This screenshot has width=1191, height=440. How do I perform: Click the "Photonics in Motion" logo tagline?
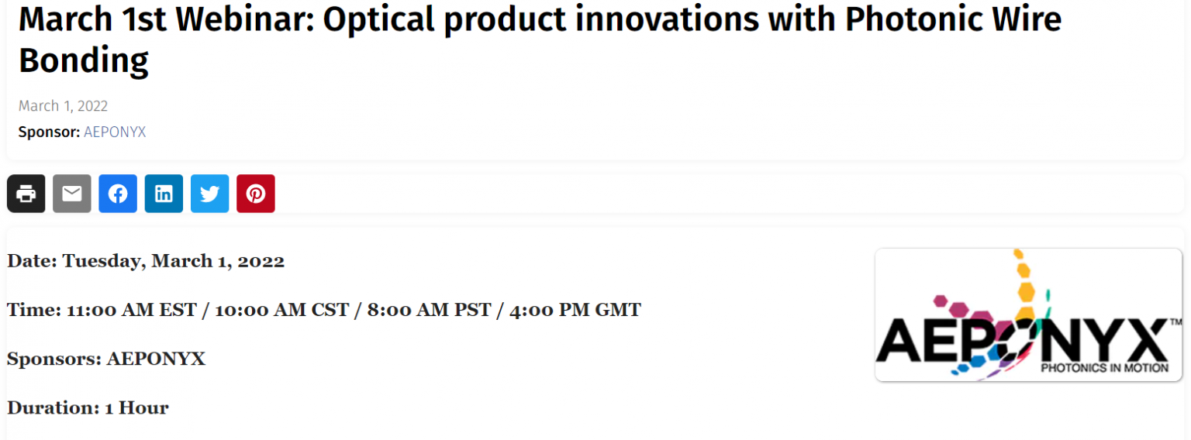click(x=1104, y=368)
